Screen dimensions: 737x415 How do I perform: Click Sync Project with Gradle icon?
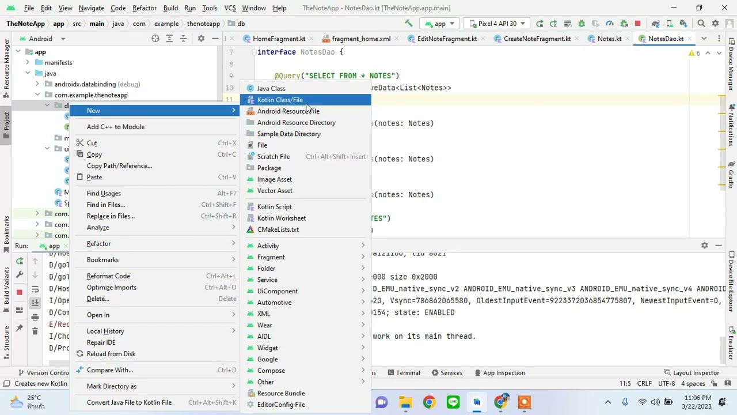pos(655,24)
